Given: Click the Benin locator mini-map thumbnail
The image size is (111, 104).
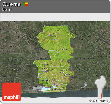Looking at the screenshot, I should click(x=101, y=87).
